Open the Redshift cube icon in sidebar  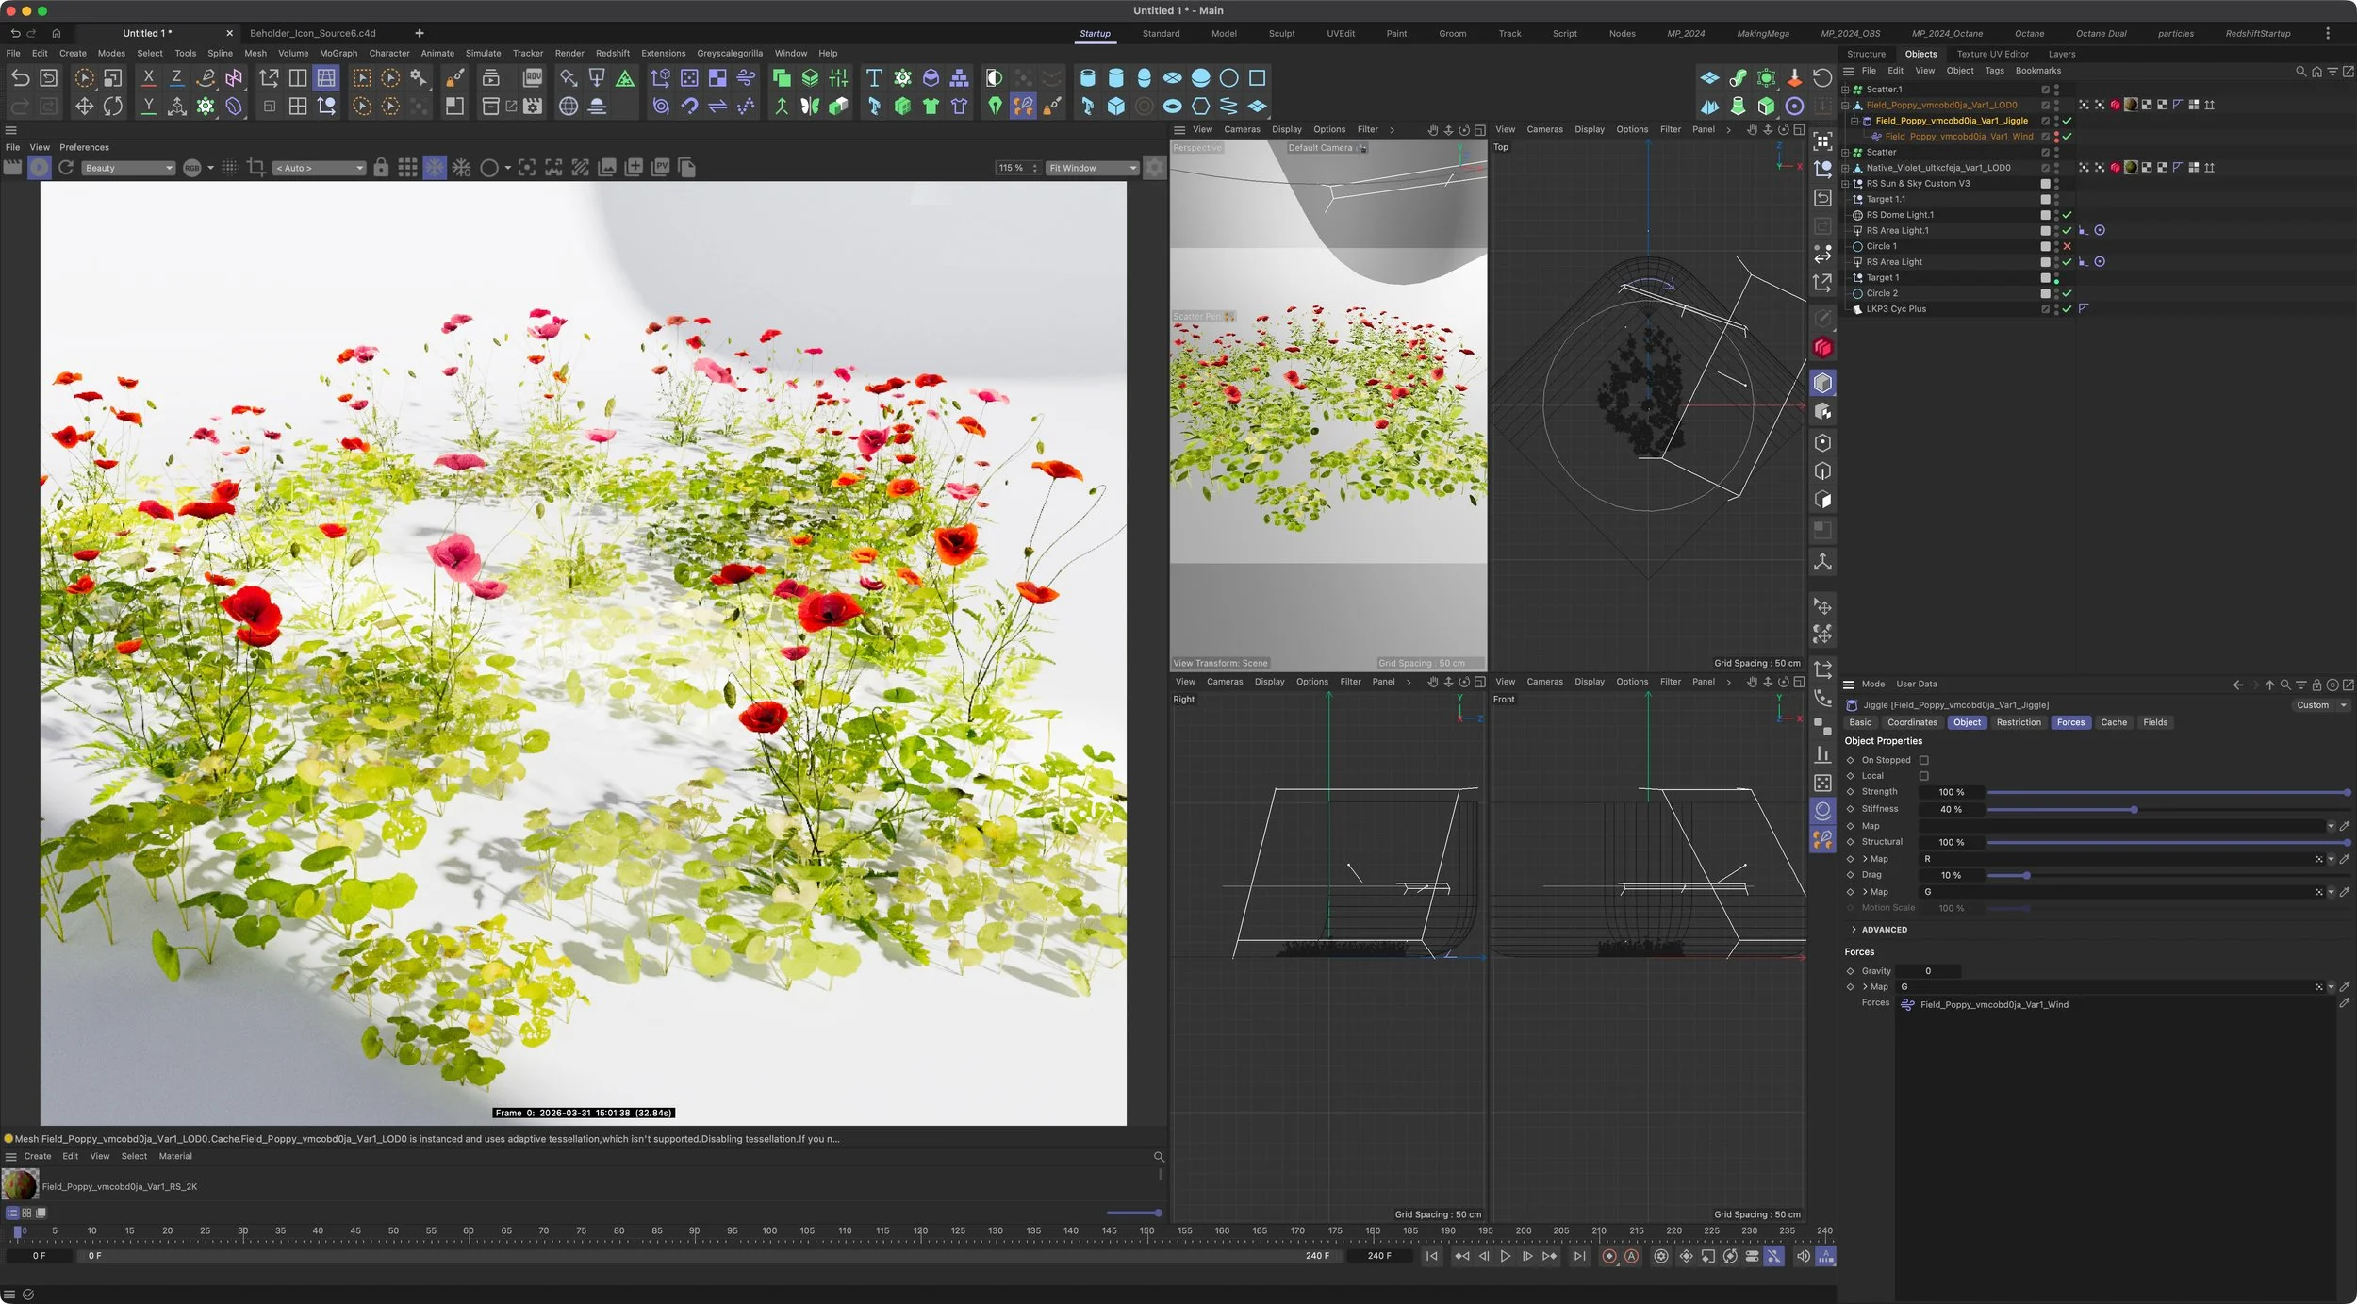tap(1822, 348)
